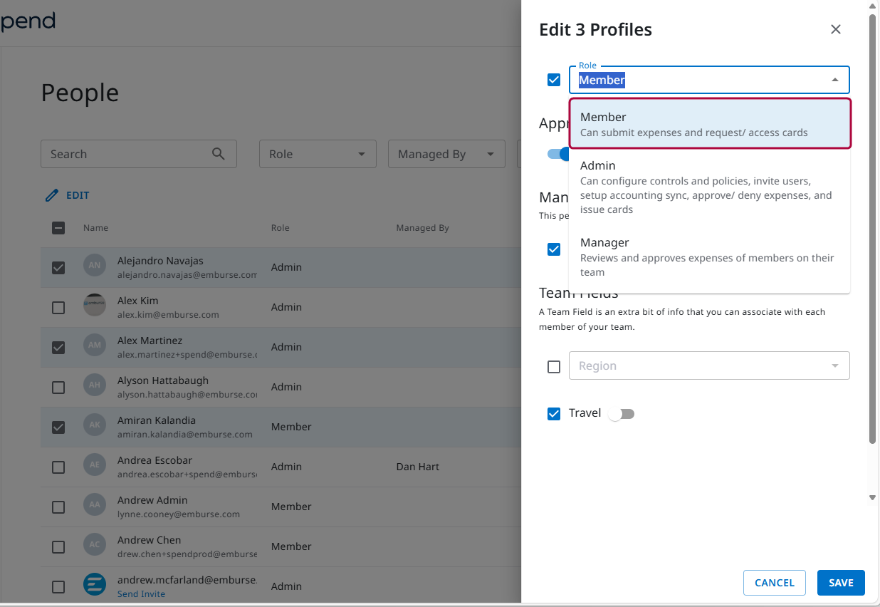Check the Region field checkbox
The width and height of the screenshot is (880, 607).
[554, 366]
